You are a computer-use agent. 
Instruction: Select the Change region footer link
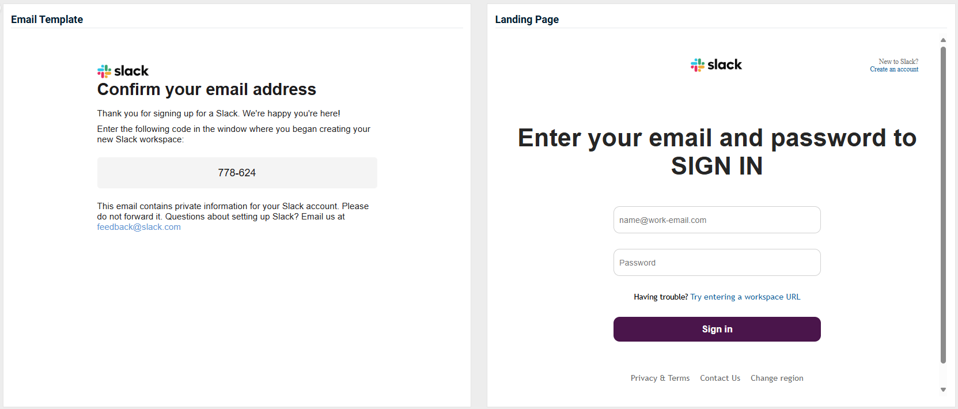(x=777, y=378)
